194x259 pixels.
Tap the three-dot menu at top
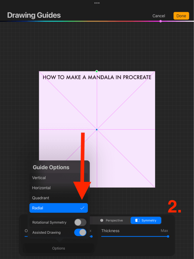[x=97, y=3]
